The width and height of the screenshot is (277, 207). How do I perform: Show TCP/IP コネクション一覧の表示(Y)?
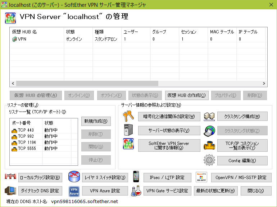coord(242,146)
